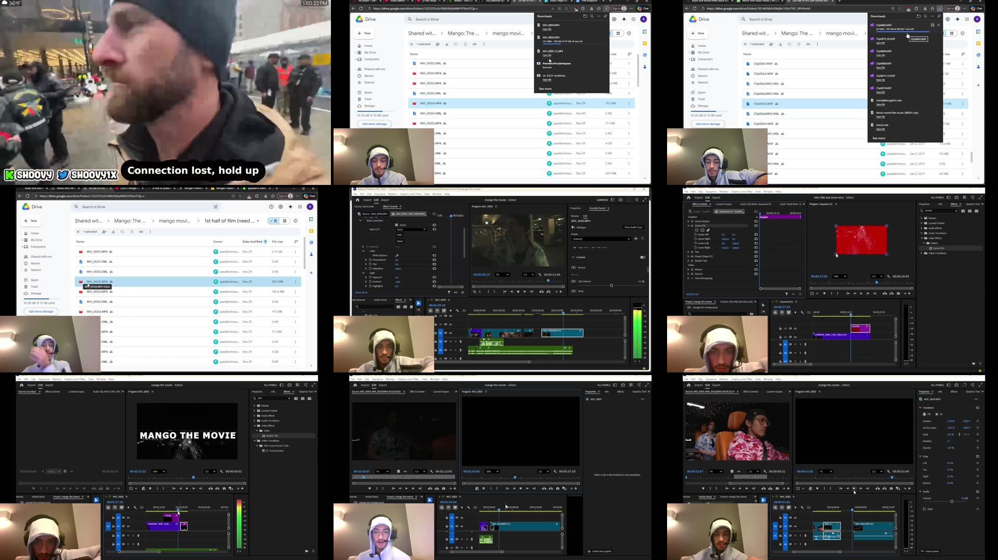998x560 pixels.
Task: Open the Markers menu in Premiere Pro
Action: [392, 194]
